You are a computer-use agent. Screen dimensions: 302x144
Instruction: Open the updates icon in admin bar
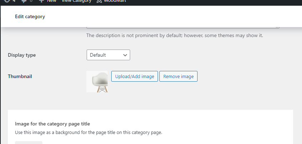tap(7, 1)
